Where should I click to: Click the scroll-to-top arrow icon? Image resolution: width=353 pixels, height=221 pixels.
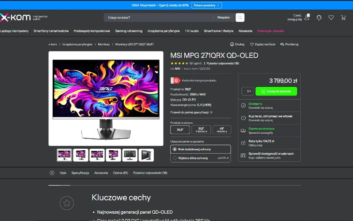[x=52, y=173]
